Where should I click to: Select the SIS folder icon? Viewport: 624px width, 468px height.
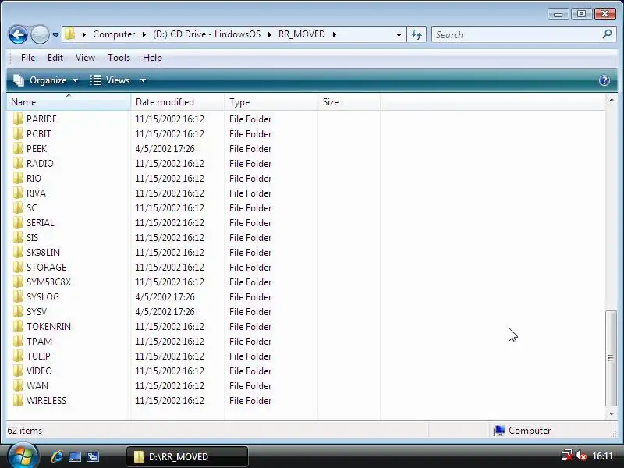coord(18,238)
